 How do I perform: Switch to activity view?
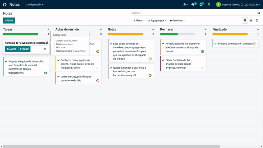point(257,20)
